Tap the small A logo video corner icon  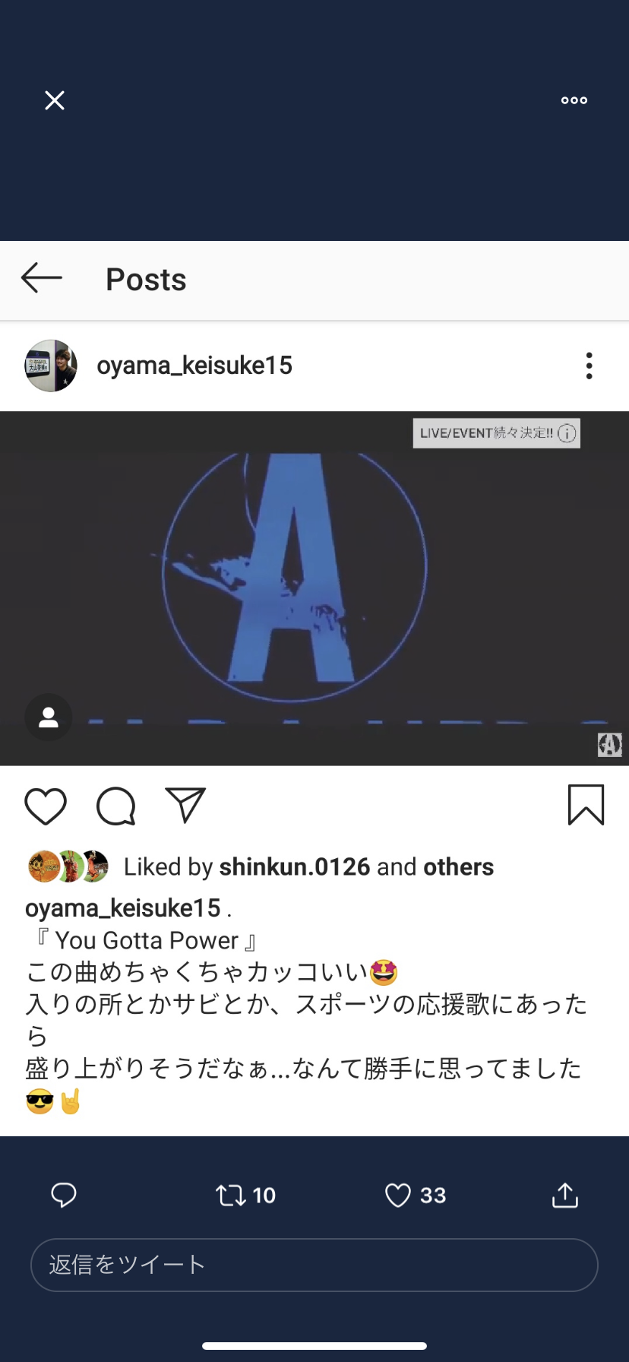coord(610,745)
